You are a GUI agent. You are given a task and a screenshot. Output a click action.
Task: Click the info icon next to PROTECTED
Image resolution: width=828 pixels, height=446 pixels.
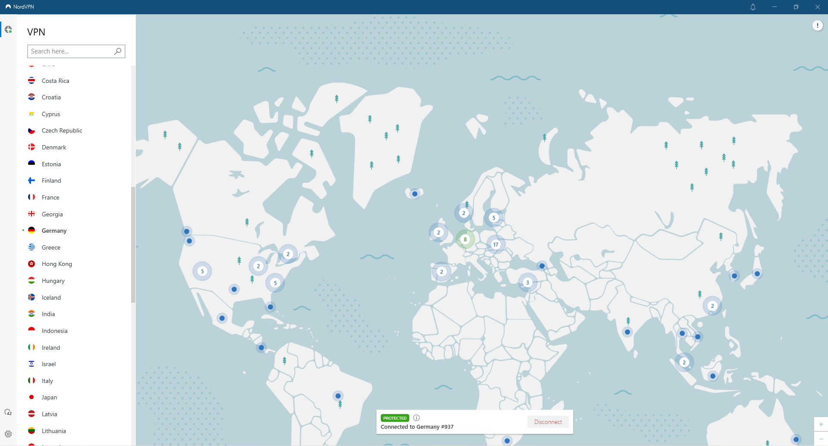[417, 418]
